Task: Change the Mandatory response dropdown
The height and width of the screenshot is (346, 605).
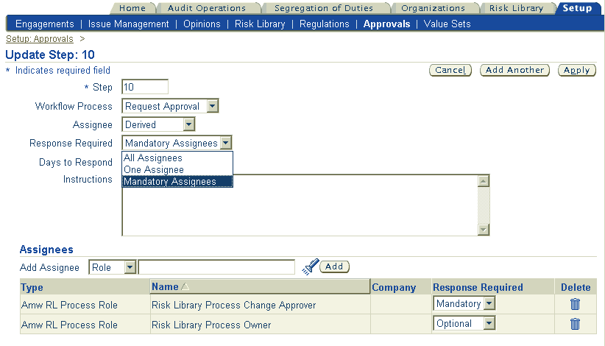Action: (x=464, y=304)
